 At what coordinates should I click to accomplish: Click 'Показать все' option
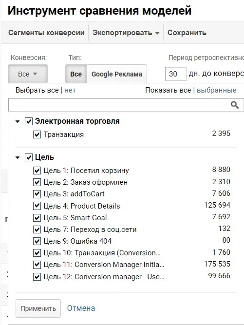pyautogui.click(x=168, y=90)
